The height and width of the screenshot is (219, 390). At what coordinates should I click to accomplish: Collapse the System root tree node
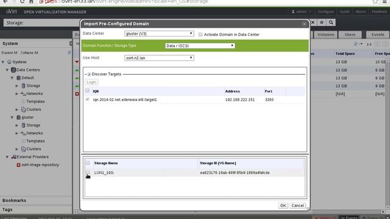pos(3,62)
